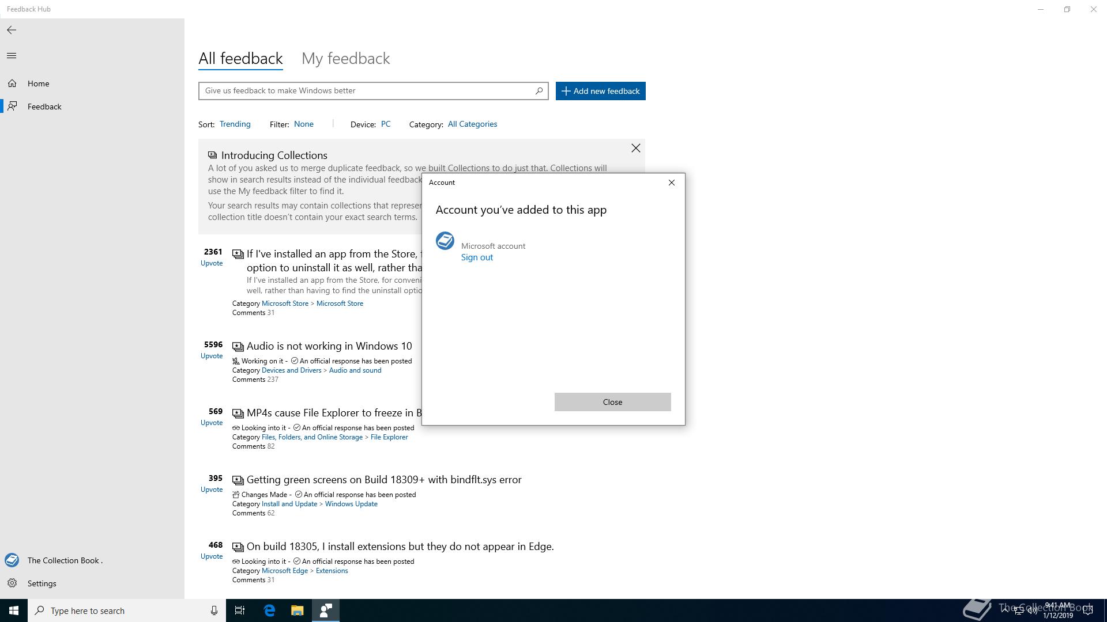
Task: Open the Home page from sidebar
Action: click(x=92, y=84)
